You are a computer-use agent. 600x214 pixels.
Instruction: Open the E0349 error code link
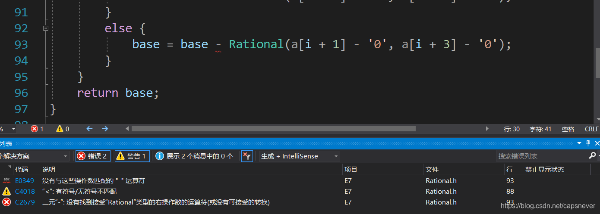tap(25, 181)
